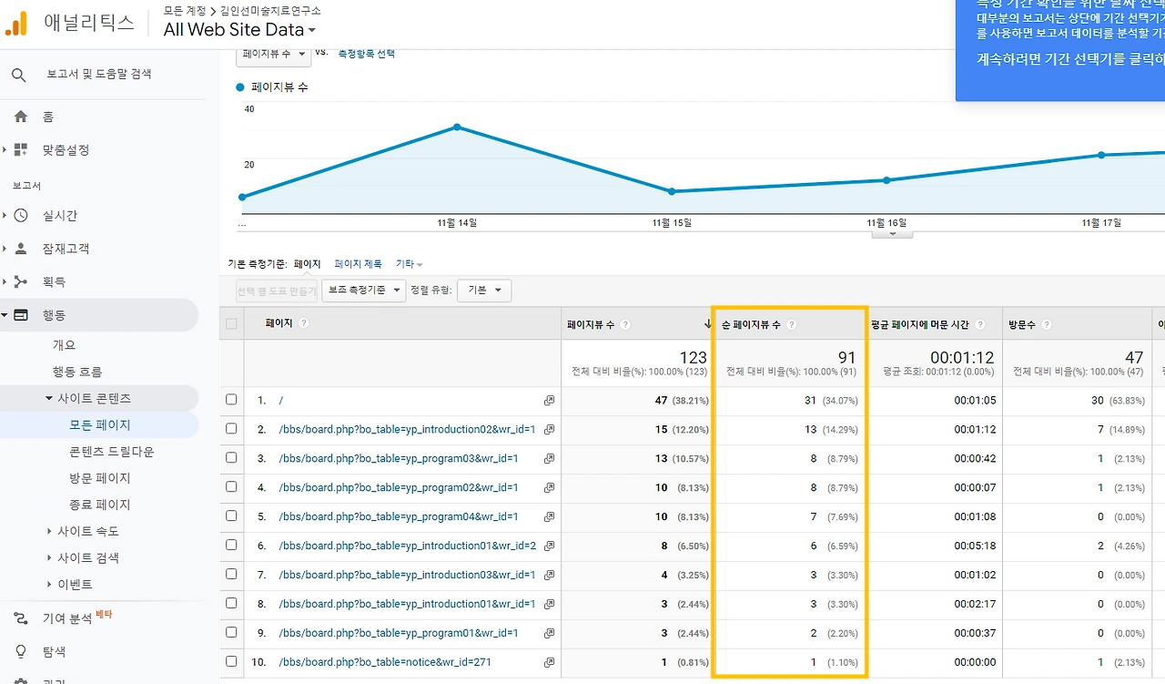Click open-link icon for yp_program03 row
The height and width of the screenshot is (684, 1165).
pos(549,458)
